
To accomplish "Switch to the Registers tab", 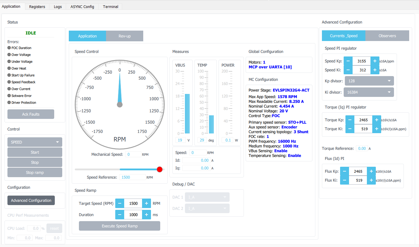I will 37,6.
